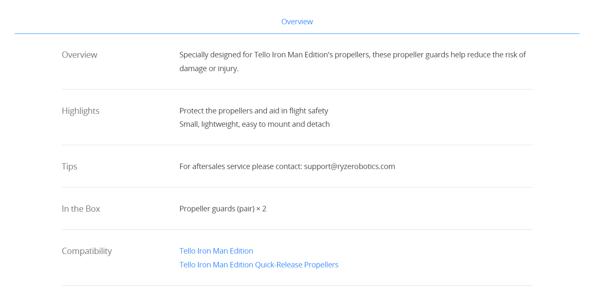Open the Tello Iron Man Edition link

(216, 251)
